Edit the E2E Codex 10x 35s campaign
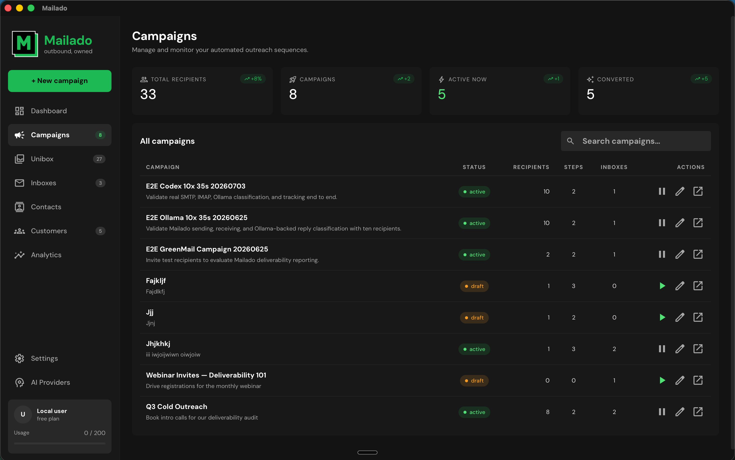Image resolution: width=735 pixels, height=460 pixels. (x=680, y=191)
